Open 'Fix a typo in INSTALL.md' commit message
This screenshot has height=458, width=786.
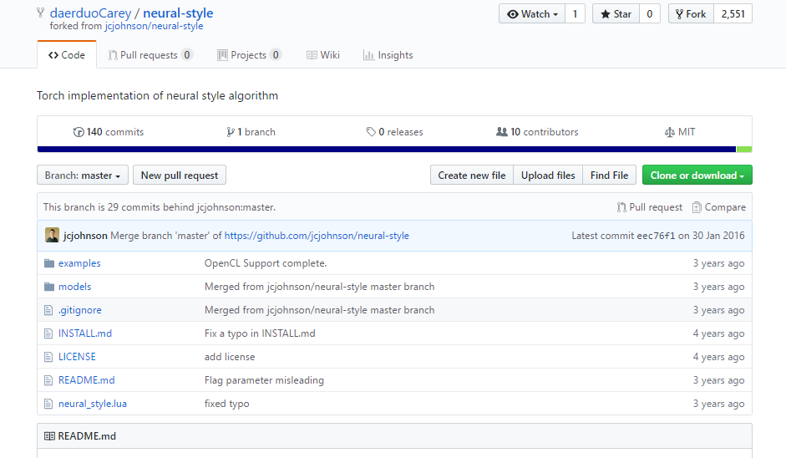[260, 333]
